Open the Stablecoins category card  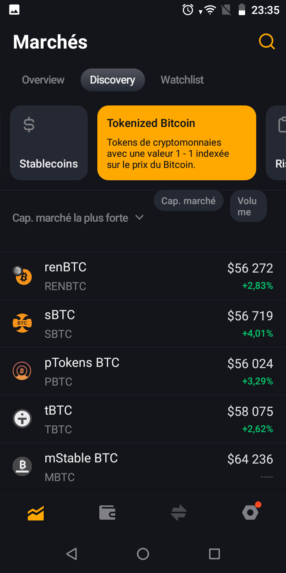coord(49,143)
